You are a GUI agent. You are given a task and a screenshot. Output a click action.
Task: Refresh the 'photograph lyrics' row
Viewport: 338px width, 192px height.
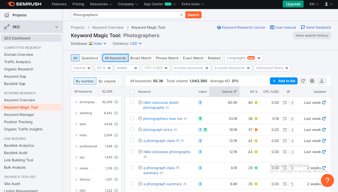click(x=324, y=130)
